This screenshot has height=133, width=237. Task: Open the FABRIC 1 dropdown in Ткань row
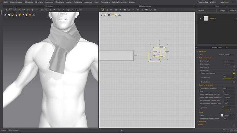(x=234, y=115)
